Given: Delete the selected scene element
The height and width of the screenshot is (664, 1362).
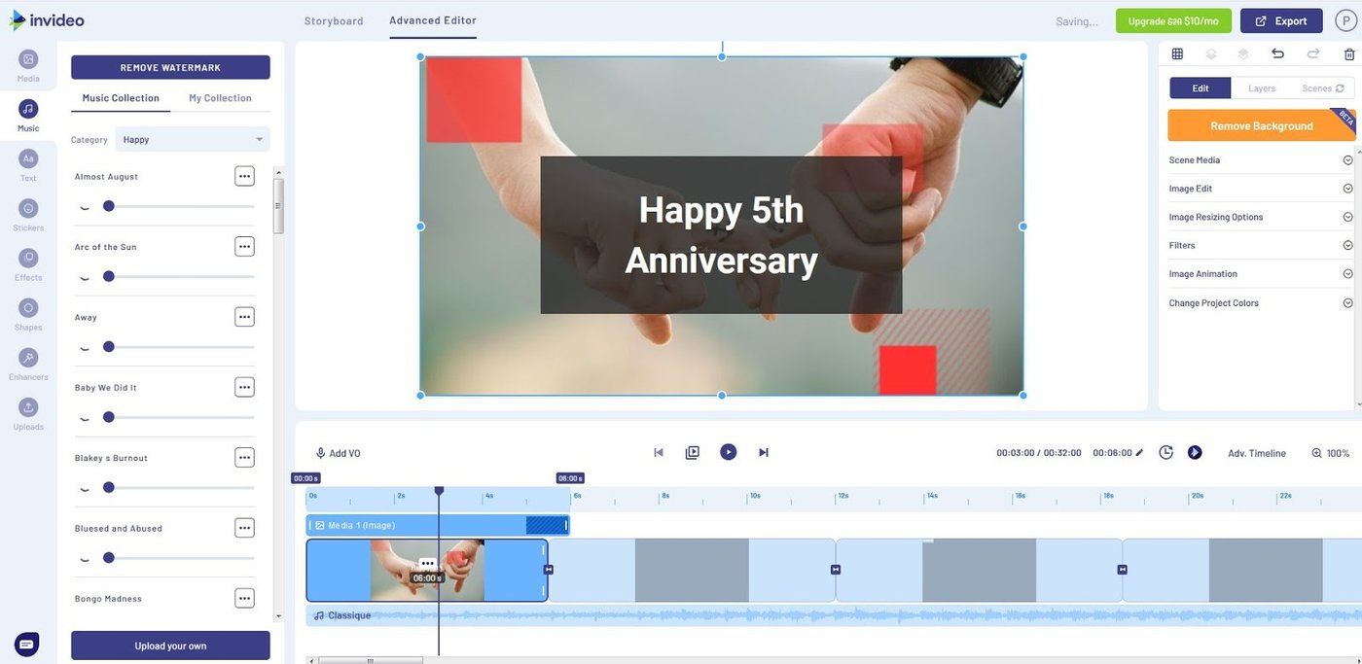Looking at the screenshot, I should [x=1347, y=53].
